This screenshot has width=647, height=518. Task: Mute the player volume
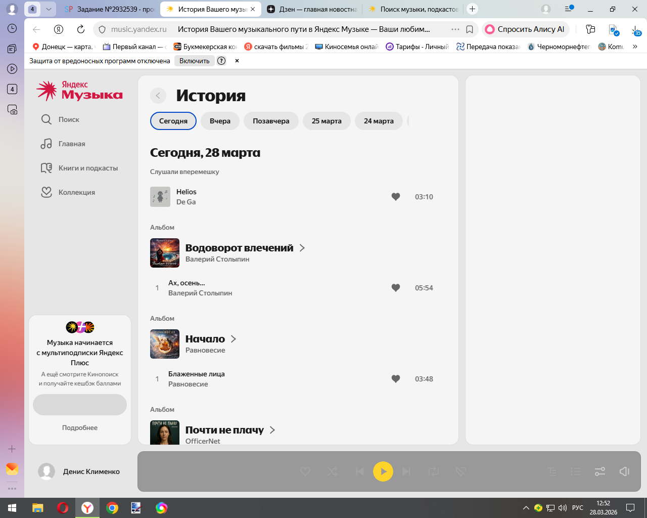pyautogui.click(x=624, y=471)
